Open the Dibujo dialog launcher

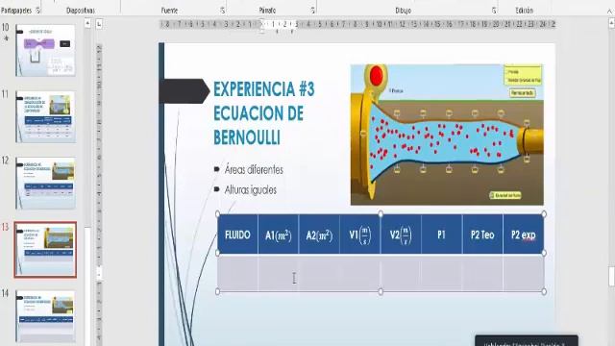tap(494, 11)
